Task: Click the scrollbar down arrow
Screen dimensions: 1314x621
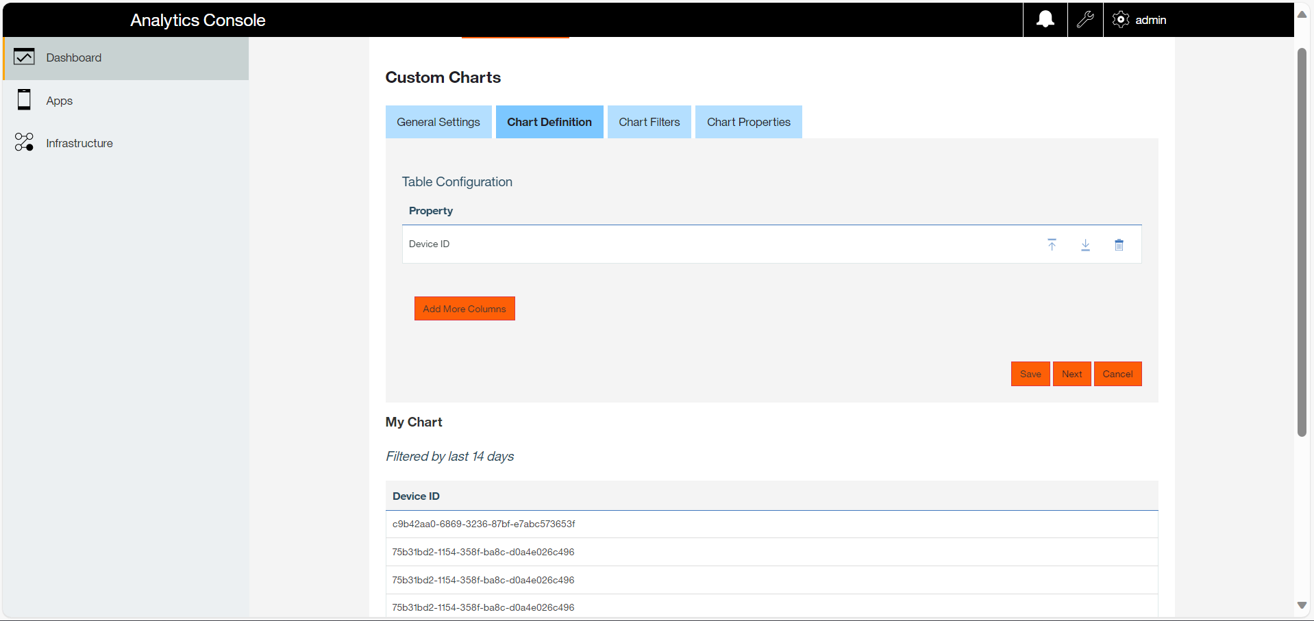Action: pyautogui.click(x=1302, y=605)
